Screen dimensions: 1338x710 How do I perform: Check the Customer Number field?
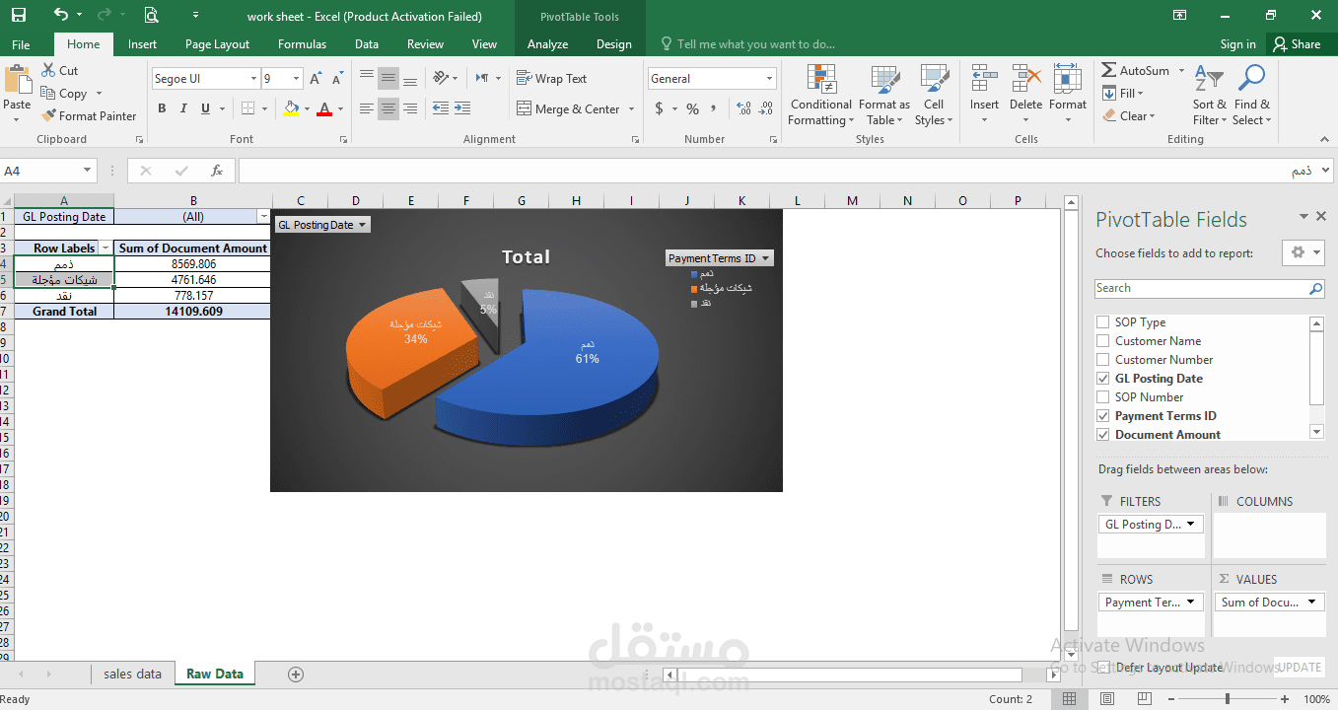coord(1103,360)
